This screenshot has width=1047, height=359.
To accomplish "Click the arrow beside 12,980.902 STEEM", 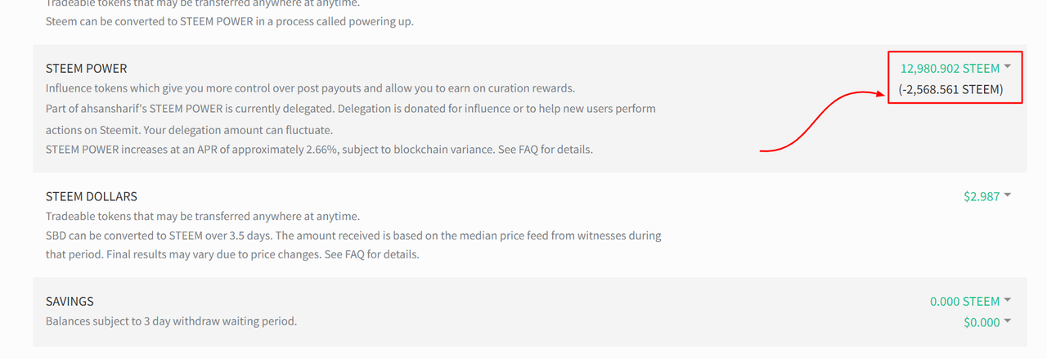I will click(x=1008, y=67).
